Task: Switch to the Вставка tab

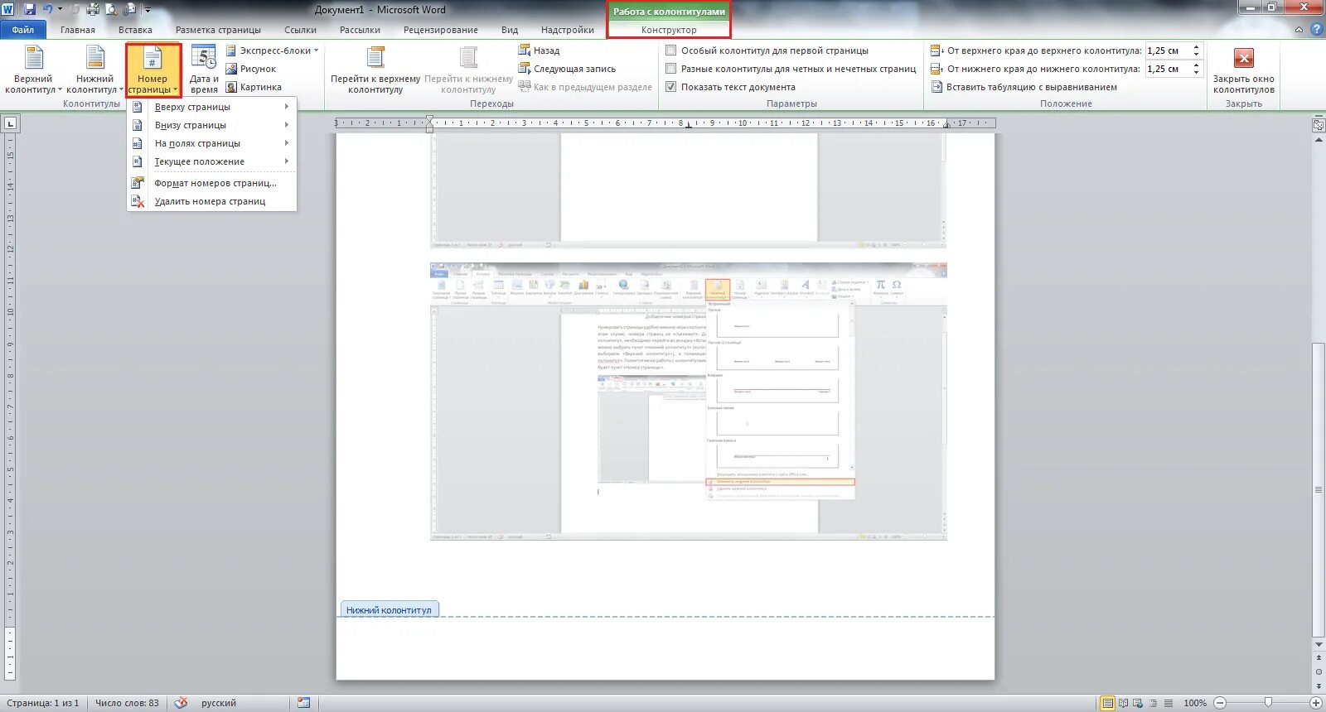Action: [x=135, y=30]
